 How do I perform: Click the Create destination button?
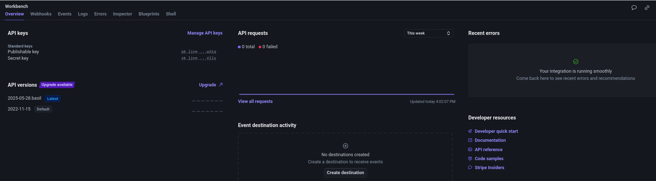pyautogui.click(x=345, y=173)
